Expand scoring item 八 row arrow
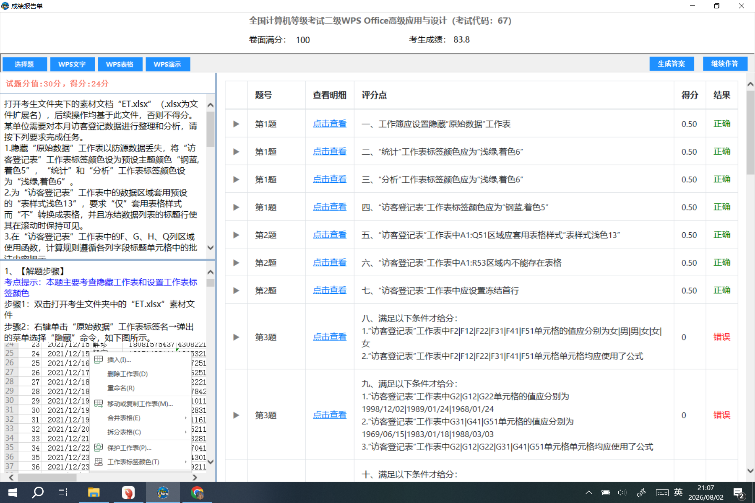 [236, 337]
